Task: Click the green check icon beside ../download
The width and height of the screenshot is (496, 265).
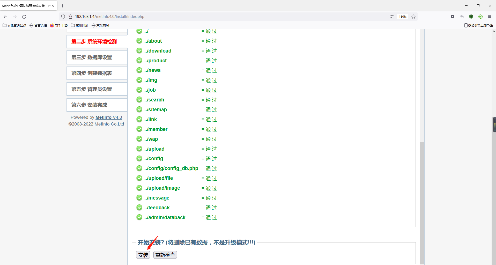Action: (x=139, y=51)
